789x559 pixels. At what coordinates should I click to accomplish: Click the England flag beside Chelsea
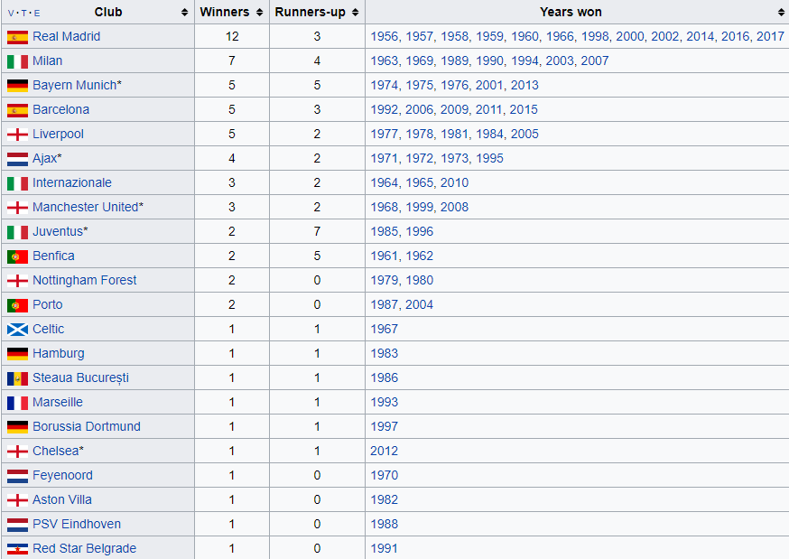pyautogui.click(x=18, y=452)
